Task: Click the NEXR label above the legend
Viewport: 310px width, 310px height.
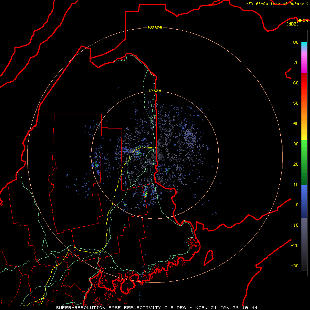Action: coord(303,21)
